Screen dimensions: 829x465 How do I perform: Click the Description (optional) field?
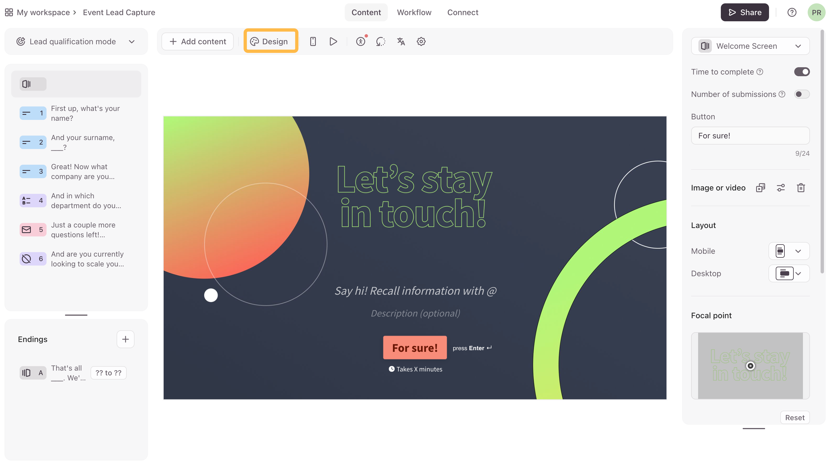415,313
